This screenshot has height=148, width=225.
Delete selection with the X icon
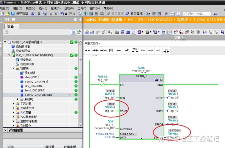pyautogui.click(x=56, y=14)
